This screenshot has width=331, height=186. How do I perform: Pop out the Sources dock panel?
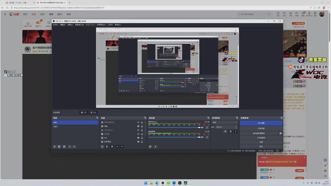[x=145, y=118]
